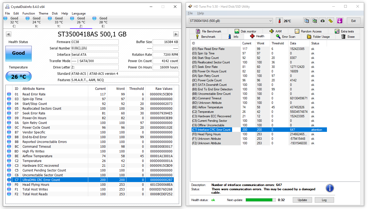Select disk Y: status orb in CrystalDiskInfo
The width and height of the screenshot is (368, 209).
[x=50, y=18]
